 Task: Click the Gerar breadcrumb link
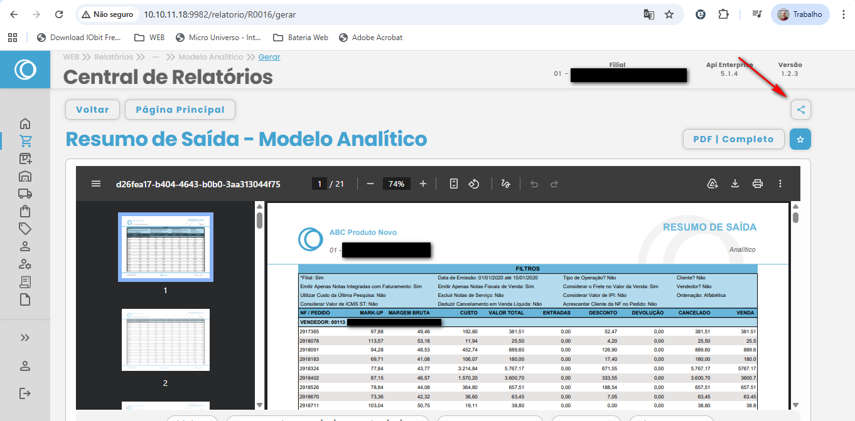pos(269,57)
